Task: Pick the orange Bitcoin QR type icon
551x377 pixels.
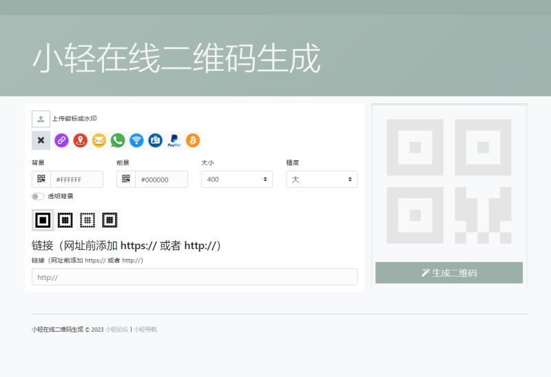Action: [193, 140]
